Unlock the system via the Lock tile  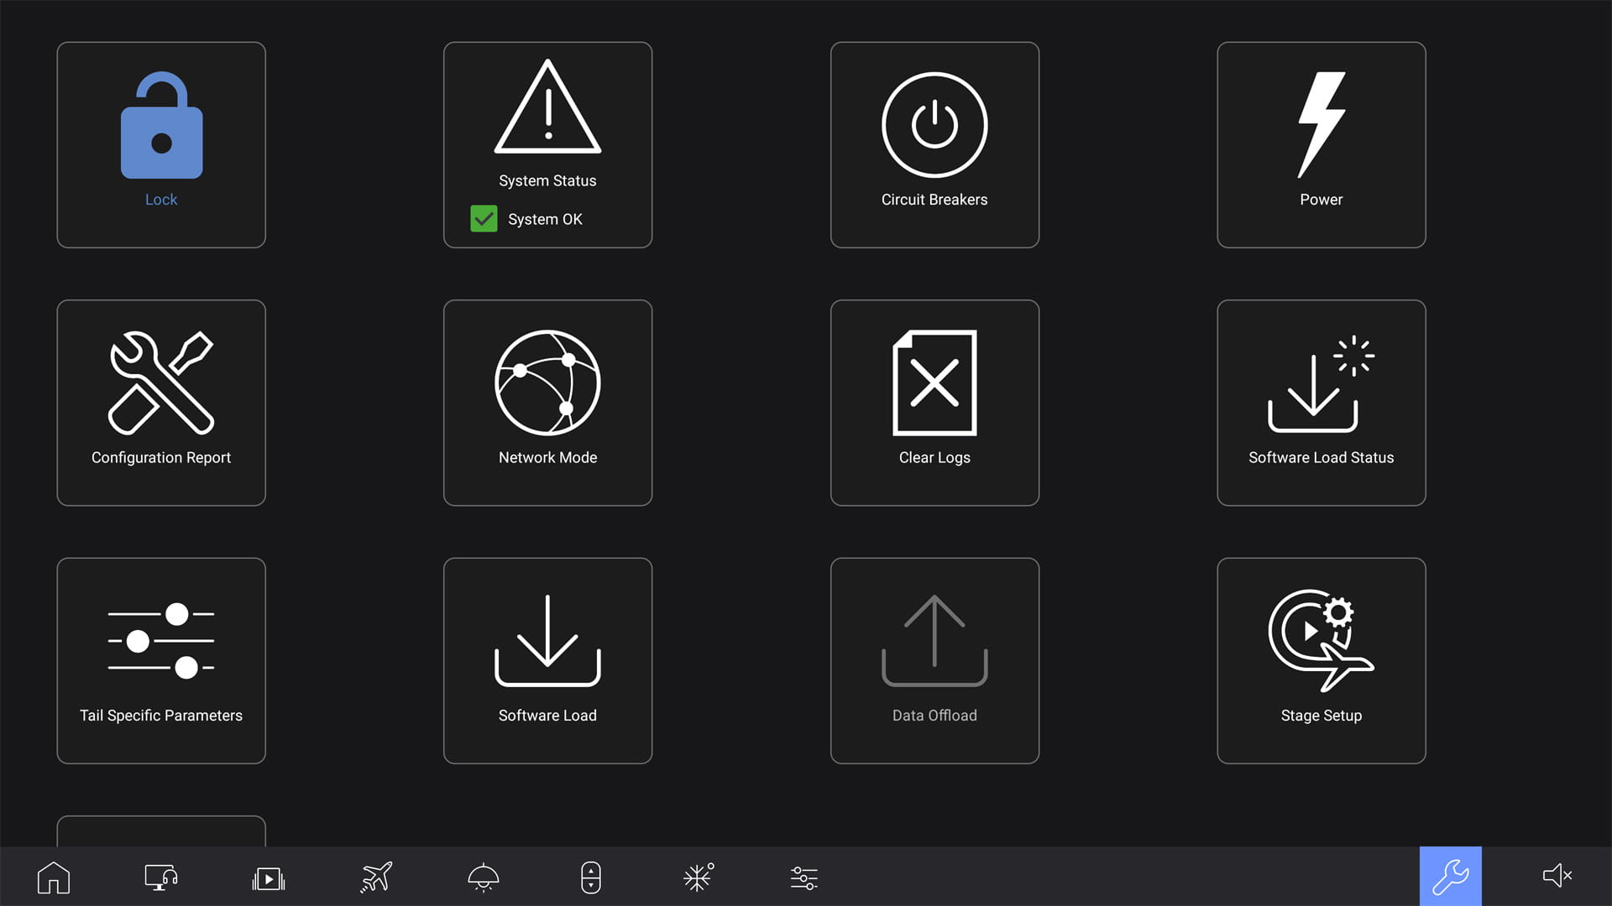pos(160,143)
